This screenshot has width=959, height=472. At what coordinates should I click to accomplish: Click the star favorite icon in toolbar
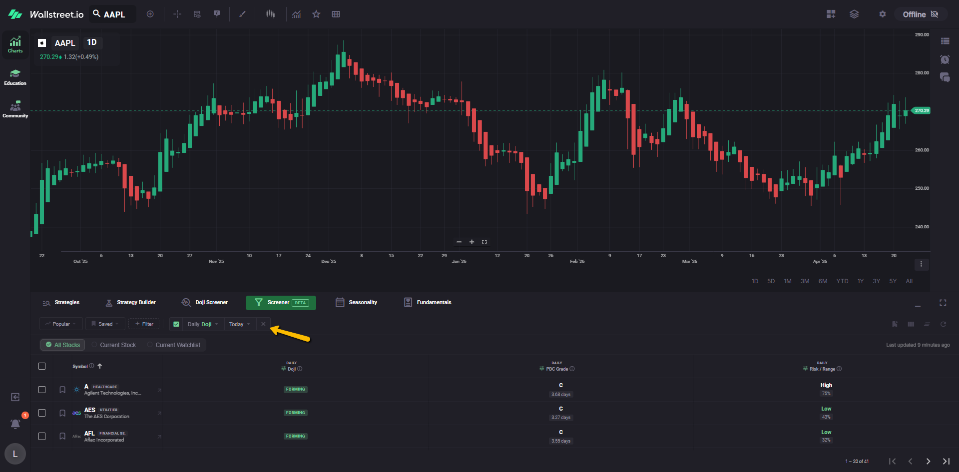click(316, 14)
